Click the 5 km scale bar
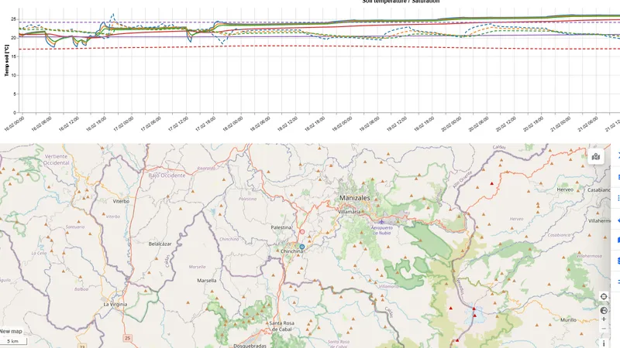Screen dimensions: 620x348 click(x=12, y=341)
